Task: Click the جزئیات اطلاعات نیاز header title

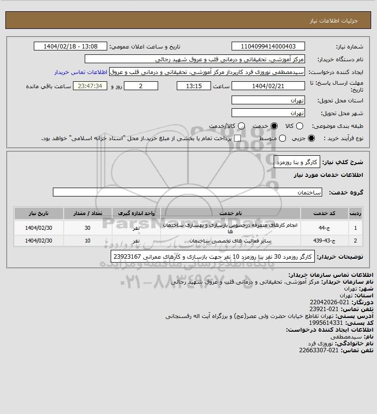Action: (334, 21)
